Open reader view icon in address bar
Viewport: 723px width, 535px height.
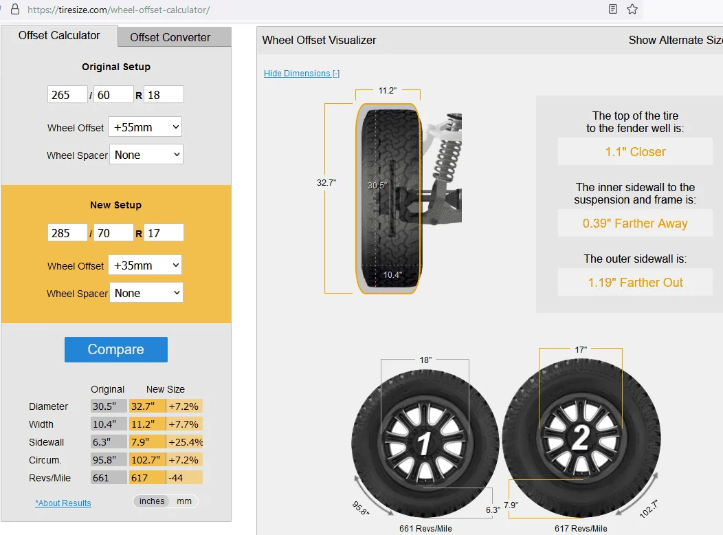pyautogui.click(x=613, y=9)
